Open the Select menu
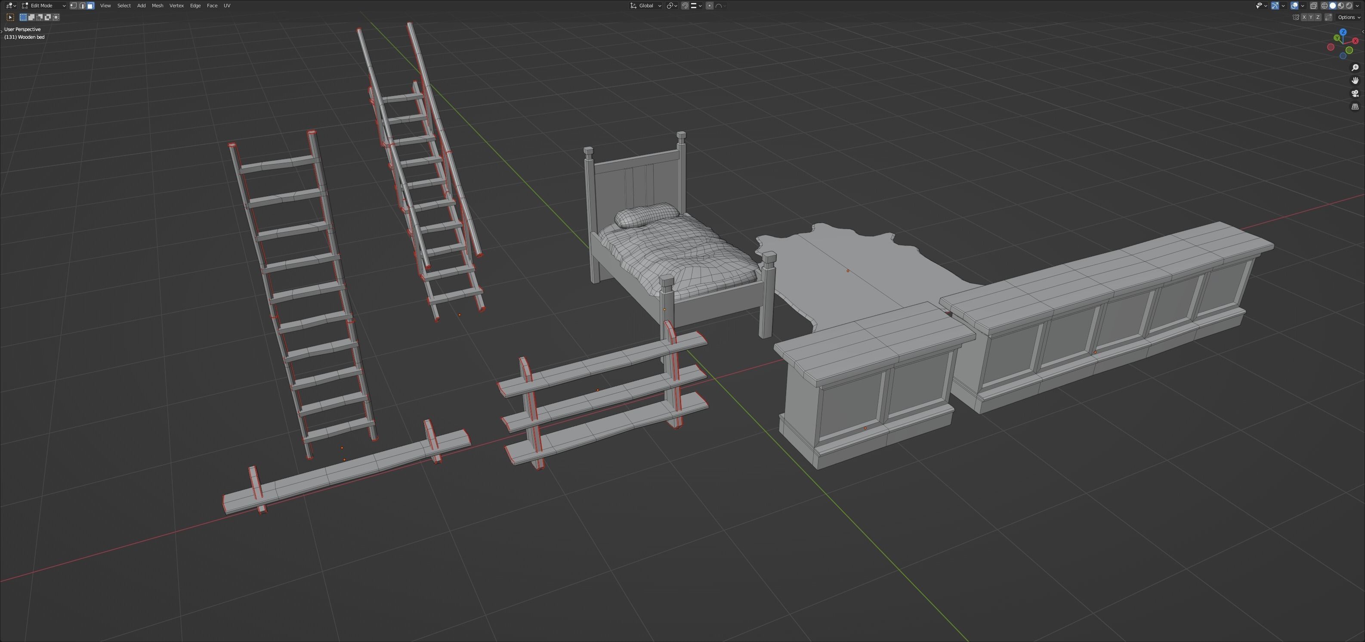The height and width of the screenshot is (642, 1365). click(124, 5)
